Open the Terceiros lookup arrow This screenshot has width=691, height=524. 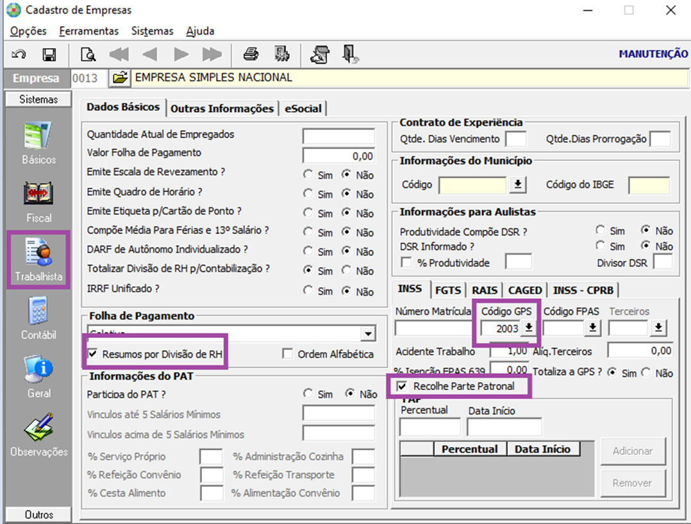pos(658,328)
